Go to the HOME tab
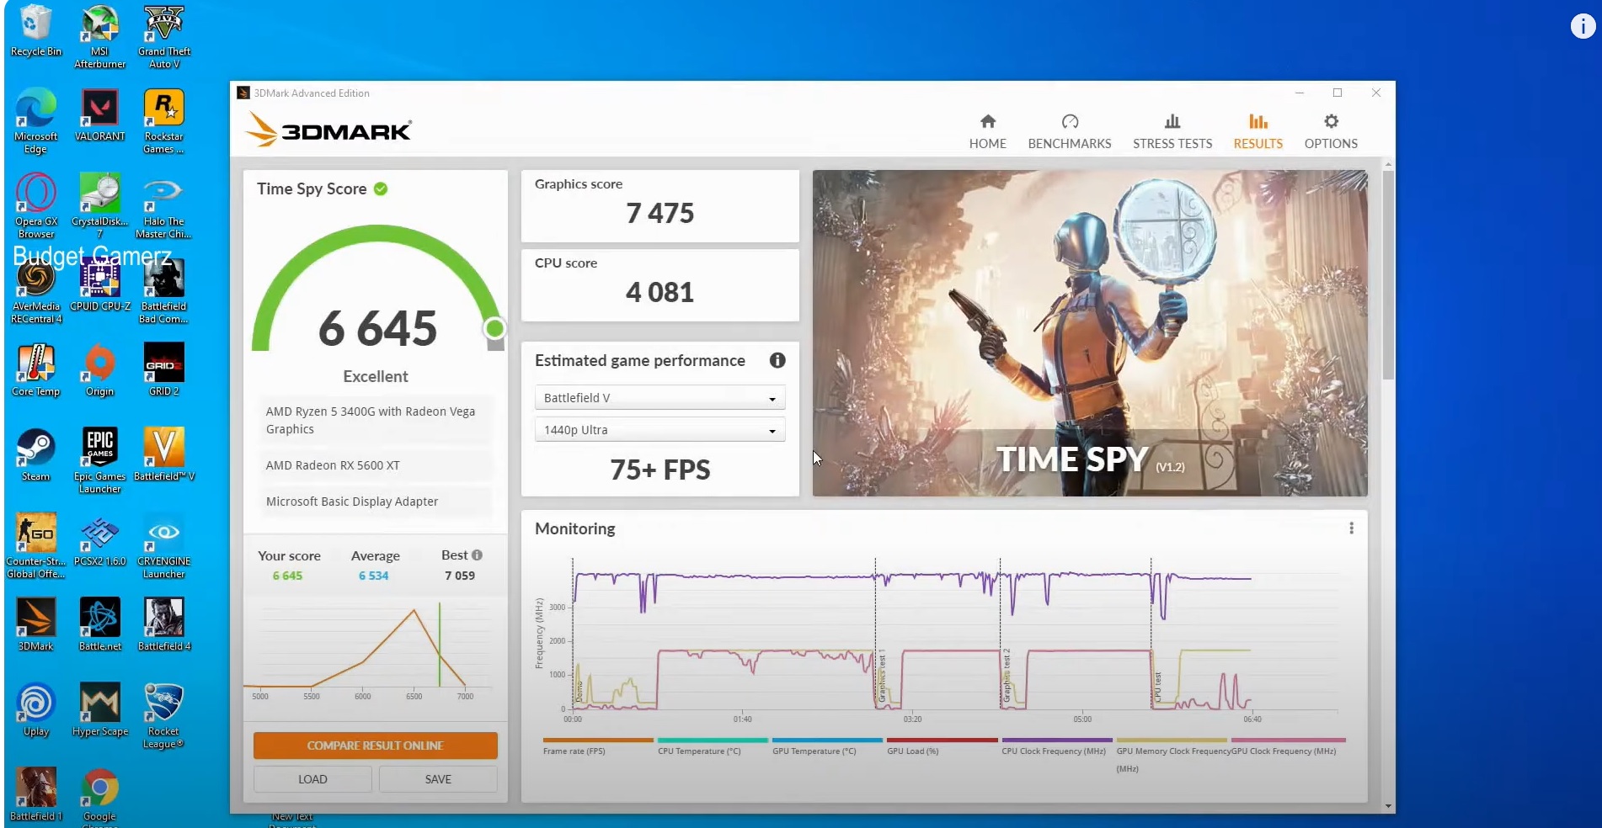 coord(988,132)
